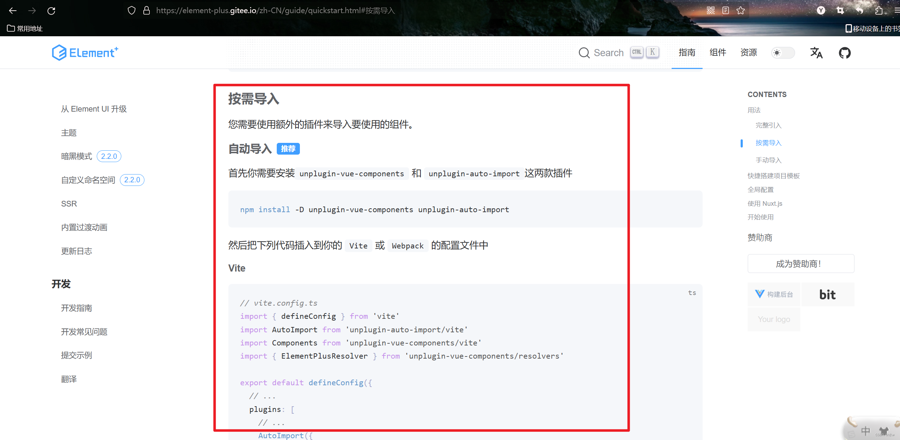Open 从 Element UI 升级 sidebar link

click(94, 109)
